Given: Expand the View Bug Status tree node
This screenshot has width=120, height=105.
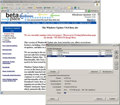Looking at the screenshot, I should tap(3, 38).
